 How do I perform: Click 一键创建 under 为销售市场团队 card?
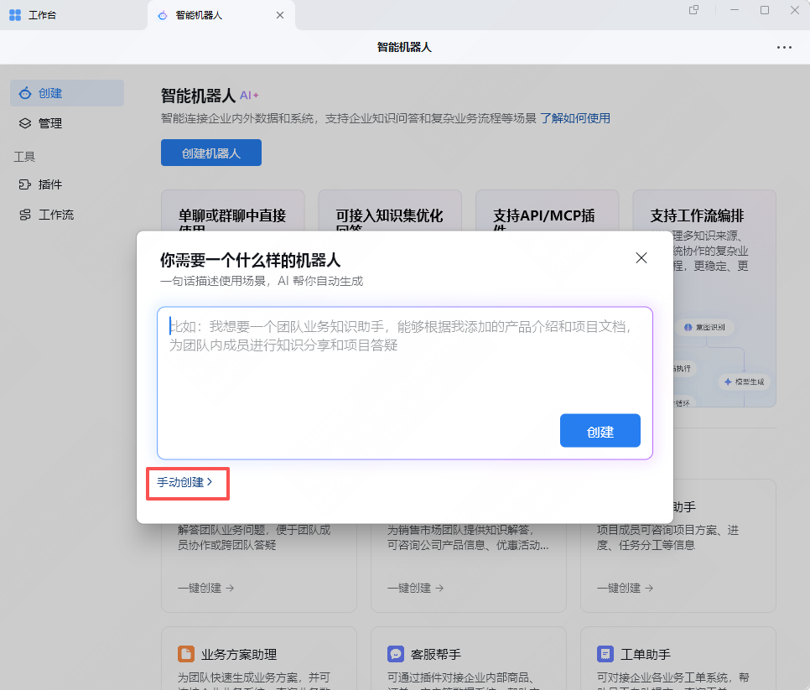[415, 588]
